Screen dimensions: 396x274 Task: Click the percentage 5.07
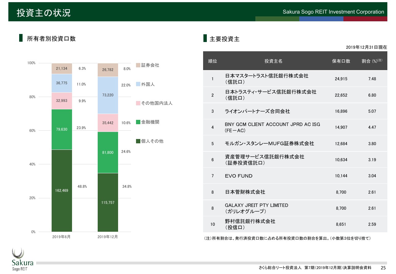(x=372, y=111)
